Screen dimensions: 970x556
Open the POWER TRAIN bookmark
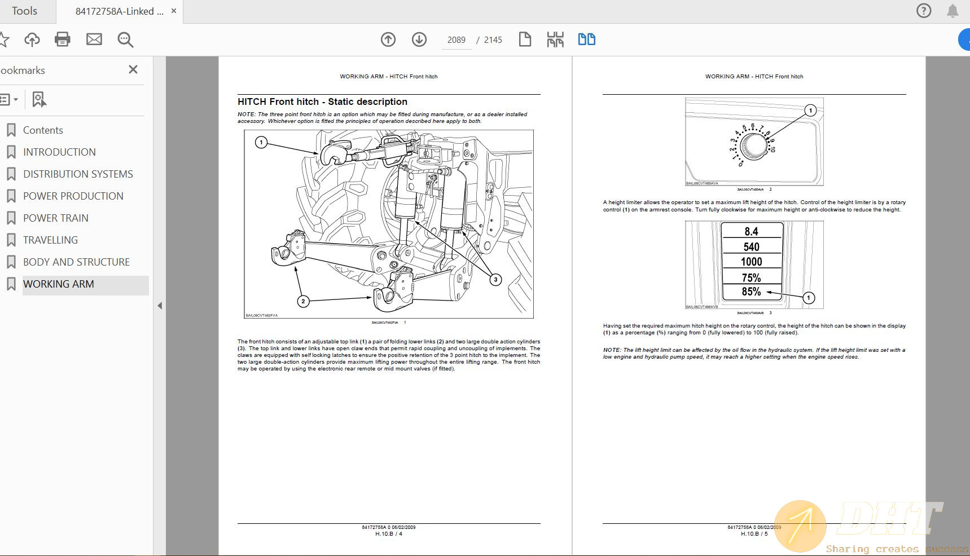click(x=55, y=218)
